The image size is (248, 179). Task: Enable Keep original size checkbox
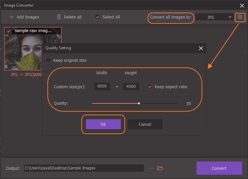pyautogui.click(x=48, y=60)
